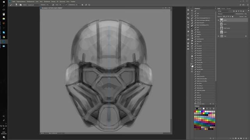Open the workspace switcher icon
The width and height of the screenshot is (250, 140).
coord(243,5)
